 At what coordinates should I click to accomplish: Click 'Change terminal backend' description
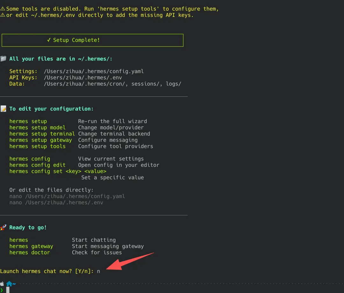pos(114,134)
